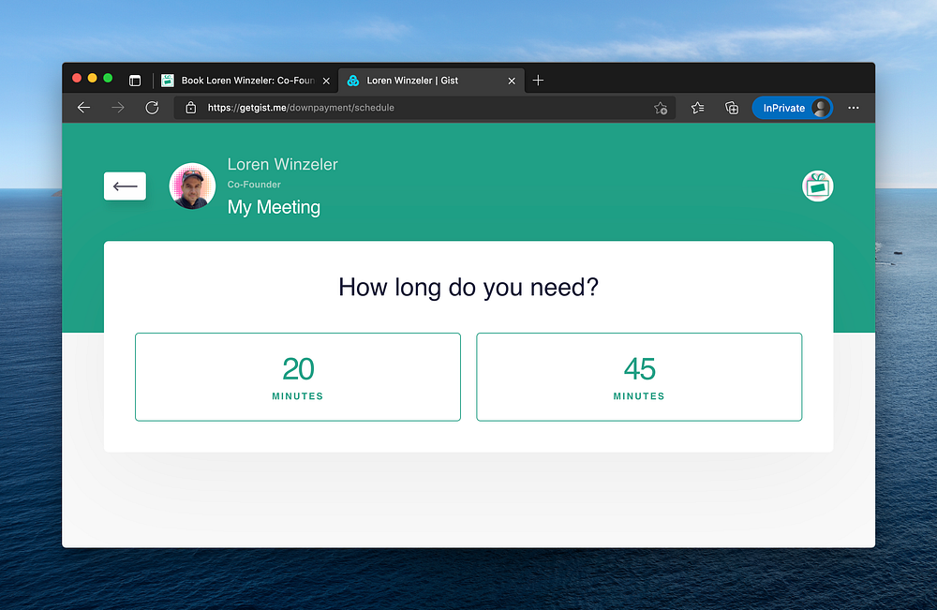Click the Co-Founder subtitle text
937x610 pixels.
[x=254, y=185]
